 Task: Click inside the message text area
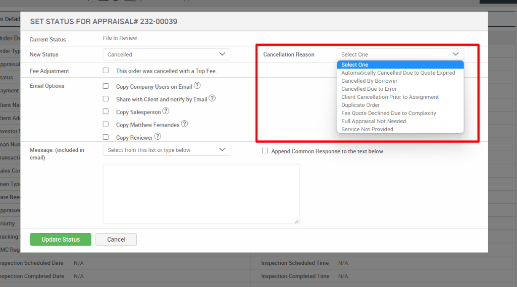(x=201, y=194)
